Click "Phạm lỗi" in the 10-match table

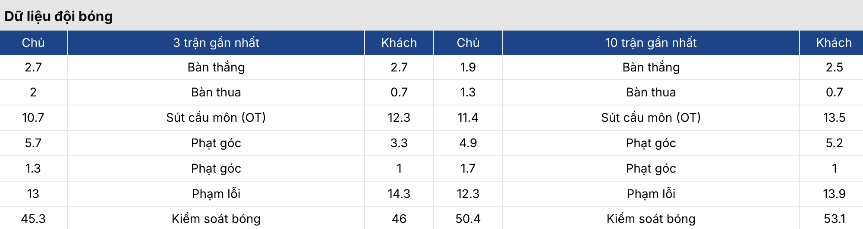(x=651, y=194)
